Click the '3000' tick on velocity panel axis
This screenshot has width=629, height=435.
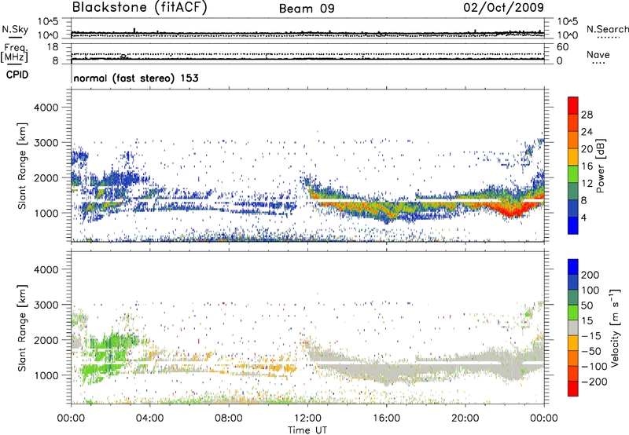point(46,305)
